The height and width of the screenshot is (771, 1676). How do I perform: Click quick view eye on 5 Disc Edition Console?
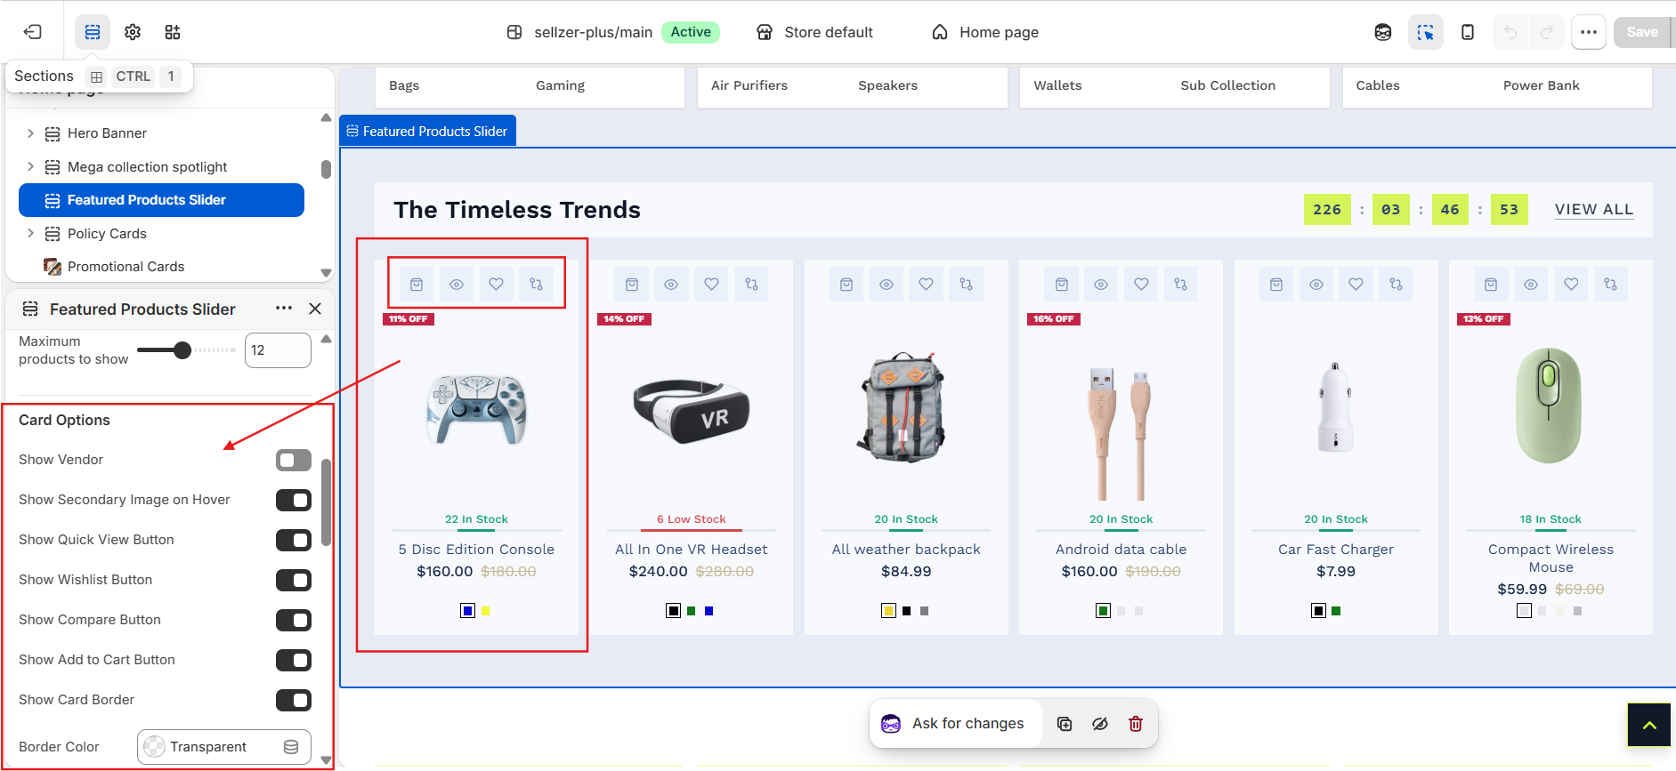pos(457,285)
